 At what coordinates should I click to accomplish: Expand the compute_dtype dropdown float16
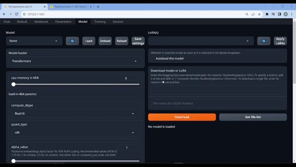point(75,114)
